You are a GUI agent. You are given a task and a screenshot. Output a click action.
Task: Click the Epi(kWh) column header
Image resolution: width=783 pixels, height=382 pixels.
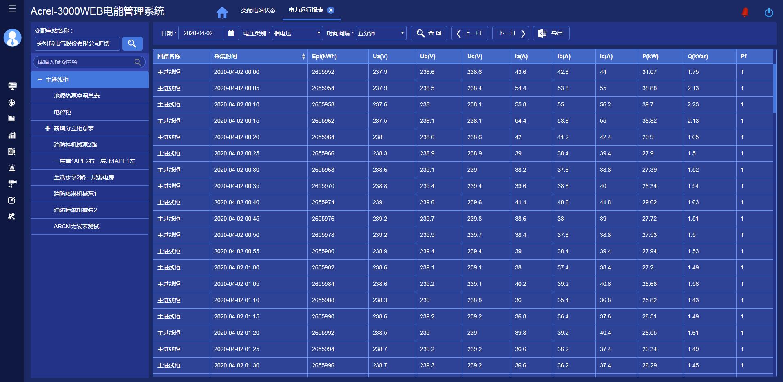click(338, 57)
